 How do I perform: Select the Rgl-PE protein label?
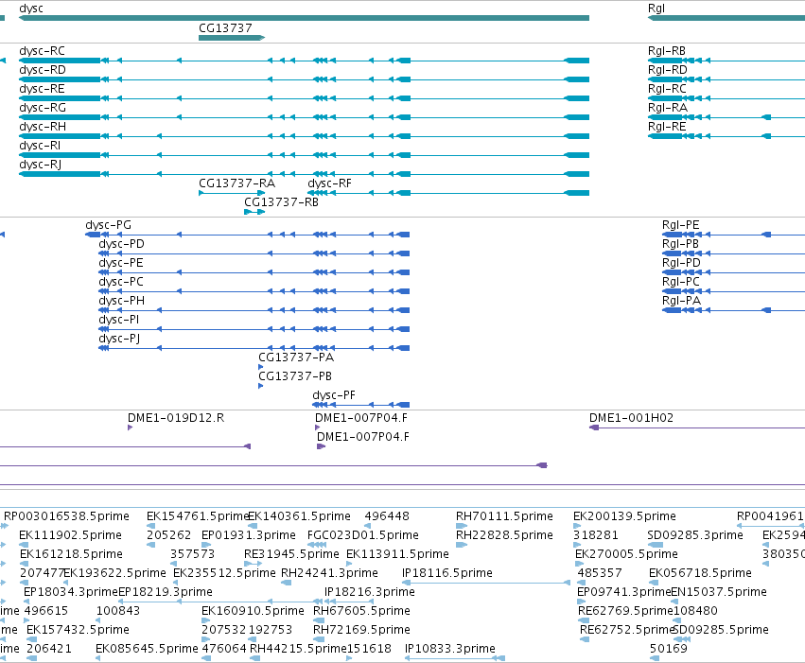(x=681, y=225)
